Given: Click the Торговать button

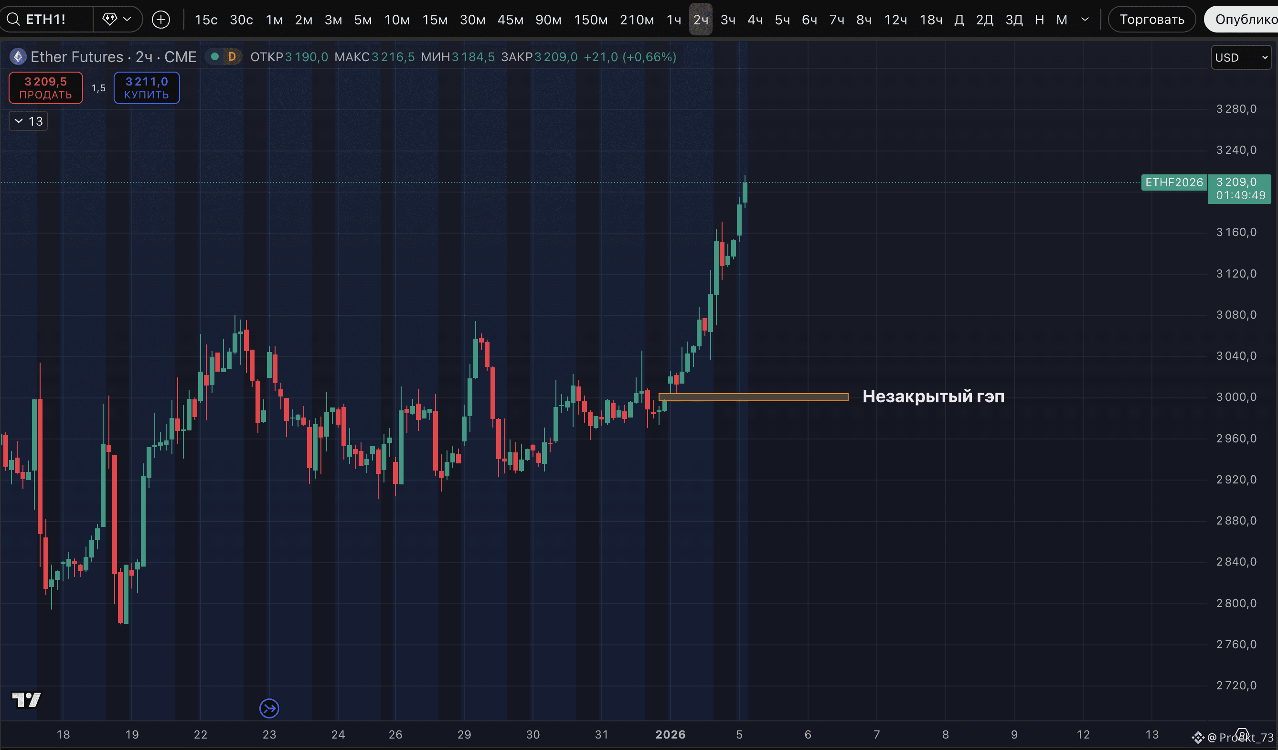Looking at the screenshot, I should pyautogui.click(x=1151, y=19).
